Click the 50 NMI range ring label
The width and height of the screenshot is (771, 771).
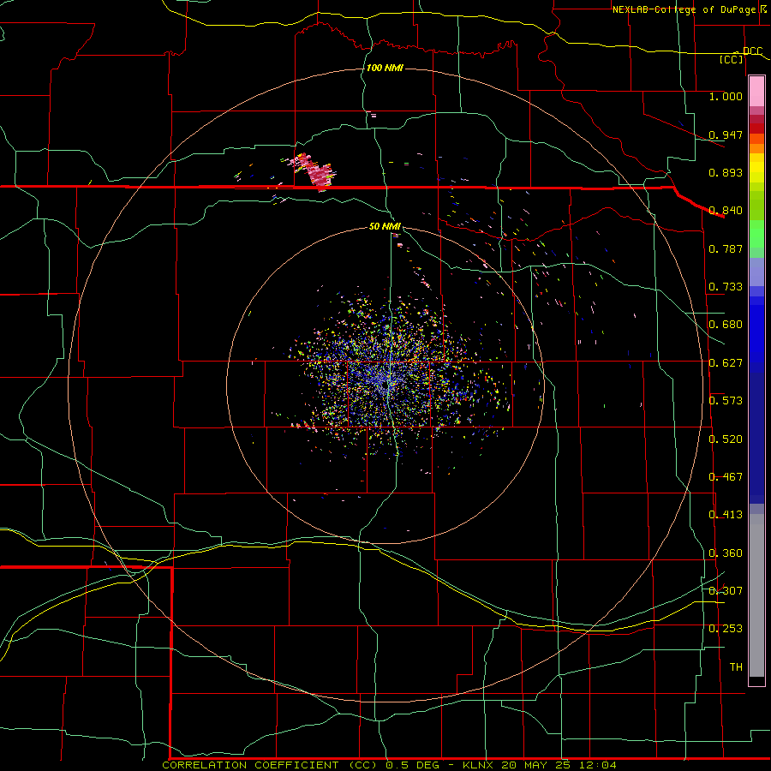pos(385,227)
